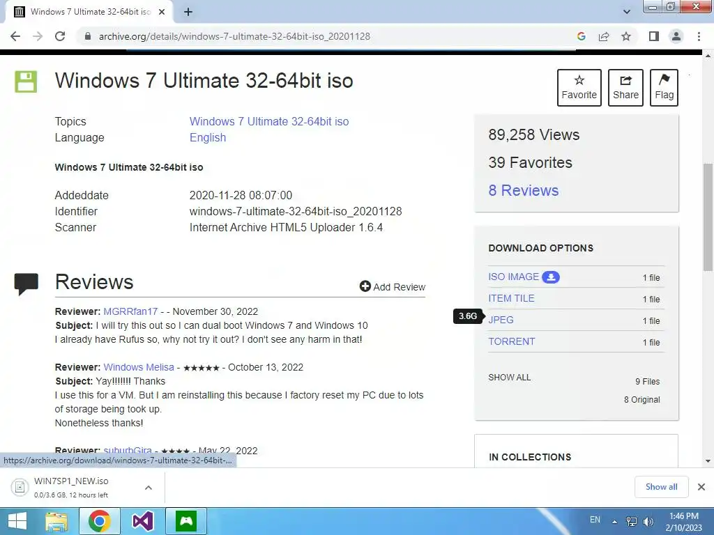Click the volume speaker tray icon
Image resolution: width=714 pixels, height=535 pixels.
click(x=648, y=521)
